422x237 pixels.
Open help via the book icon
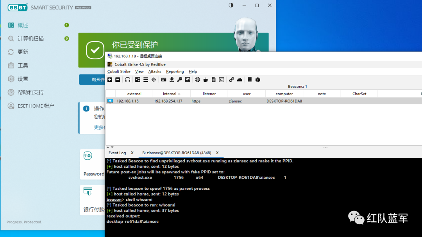pos(249,80)
